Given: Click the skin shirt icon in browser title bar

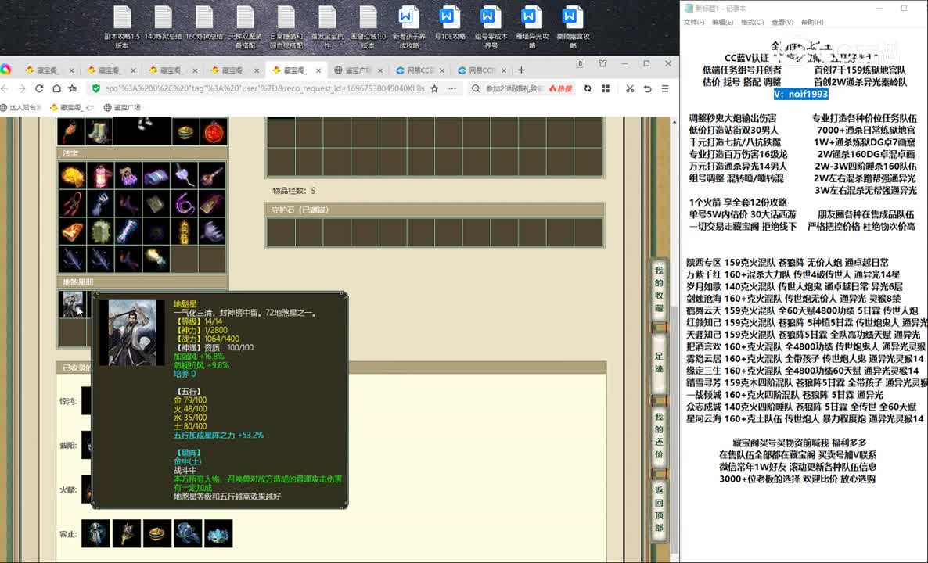Looking at the screenshot, I should click(x=602, y=63).
